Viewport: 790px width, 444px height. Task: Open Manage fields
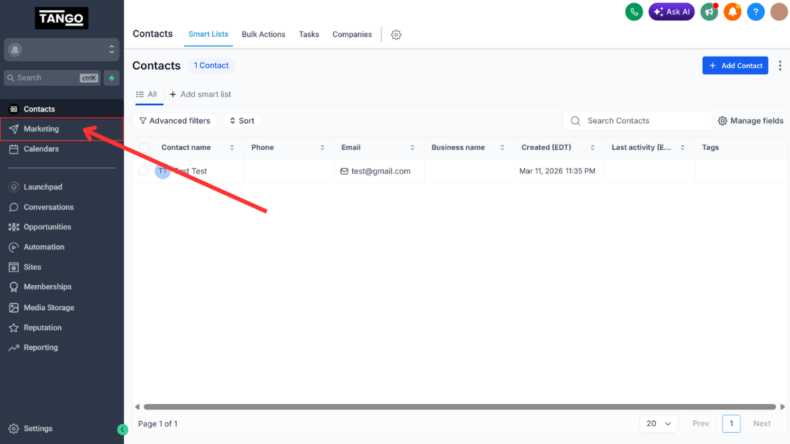tap(751, 121)
